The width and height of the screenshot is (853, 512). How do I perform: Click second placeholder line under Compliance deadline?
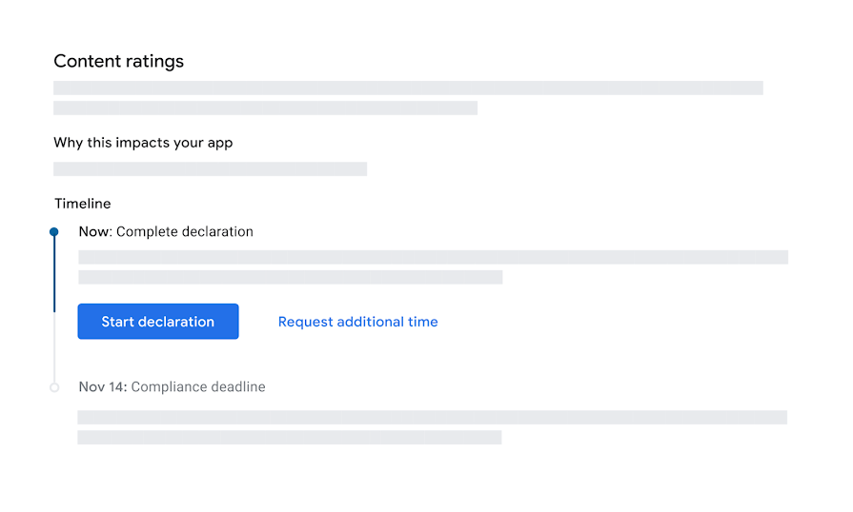coord(290,438)
